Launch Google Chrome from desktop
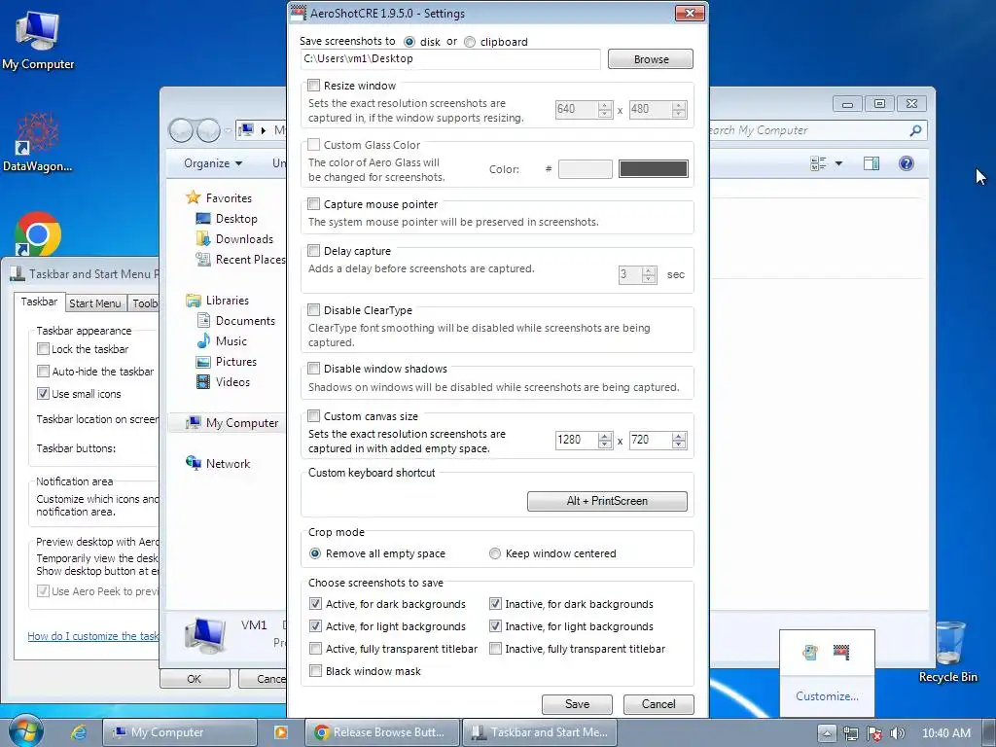This screenshot has width=996, height=747. click(x=38, y=233)
